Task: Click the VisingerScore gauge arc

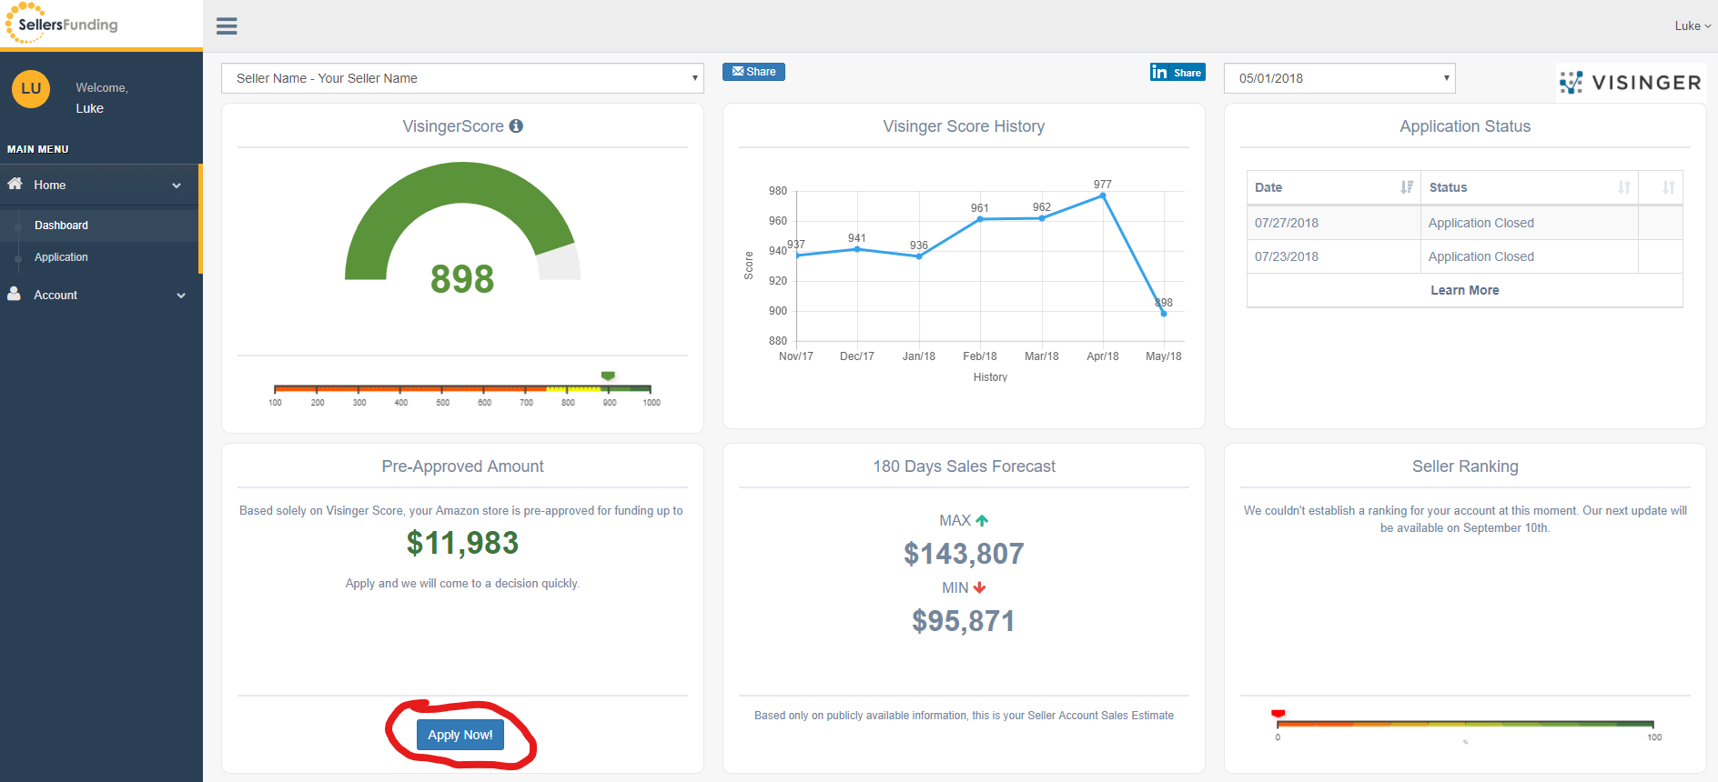Action: click(462, 220)
